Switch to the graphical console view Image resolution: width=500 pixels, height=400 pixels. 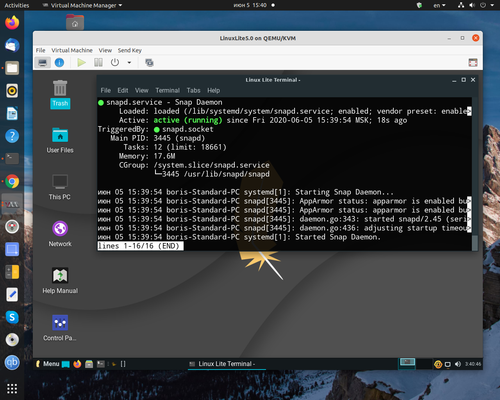coord(42,62)
